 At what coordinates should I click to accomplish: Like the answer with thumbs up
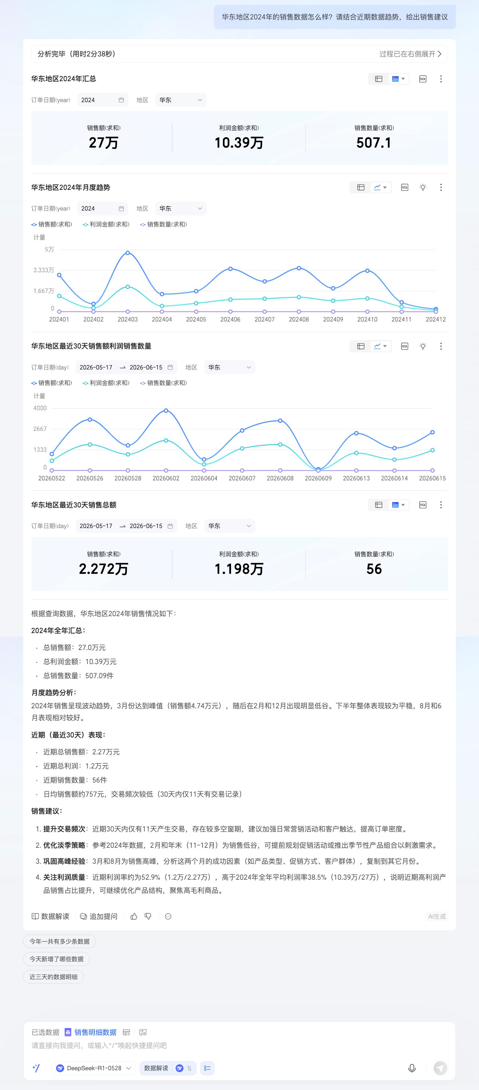pyautogui.click(x=134, y=916)
